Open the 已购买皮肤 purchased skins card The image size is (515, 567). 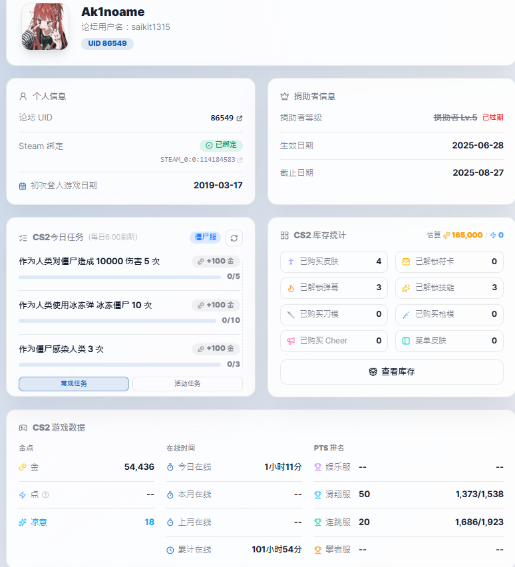pyautogui.click(x=334, y=262)
